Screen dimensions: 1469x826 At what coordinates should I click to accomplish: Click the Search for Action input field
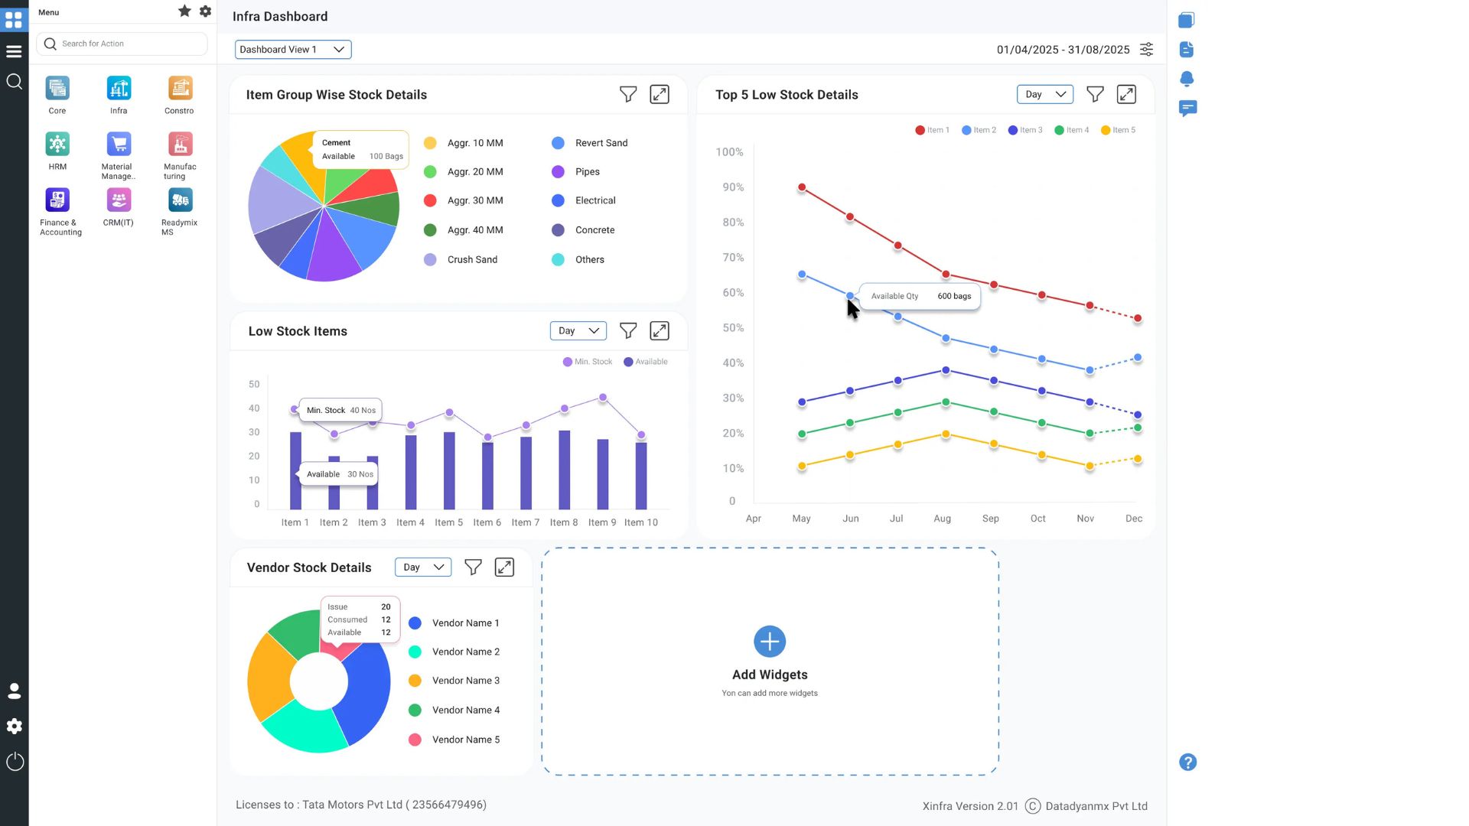click(122, 44)
